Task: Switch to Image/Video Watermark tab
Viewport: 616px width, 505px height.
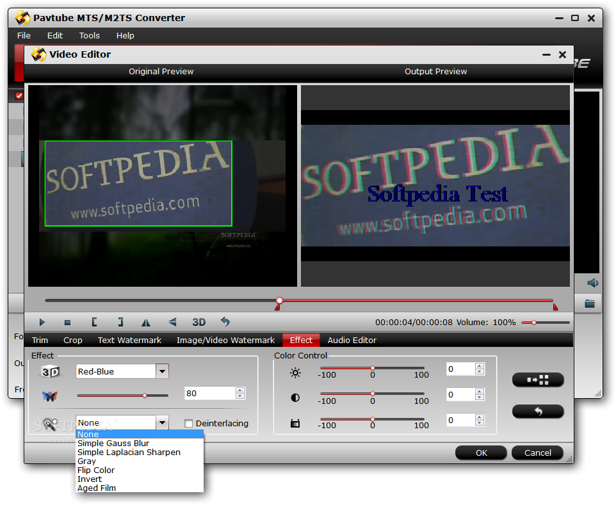Action: pos(225,340)
